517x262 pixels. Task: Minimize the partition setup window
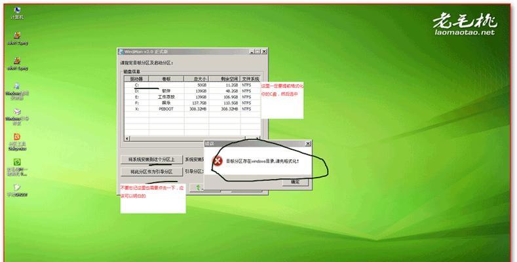click(x=252, y=52)
